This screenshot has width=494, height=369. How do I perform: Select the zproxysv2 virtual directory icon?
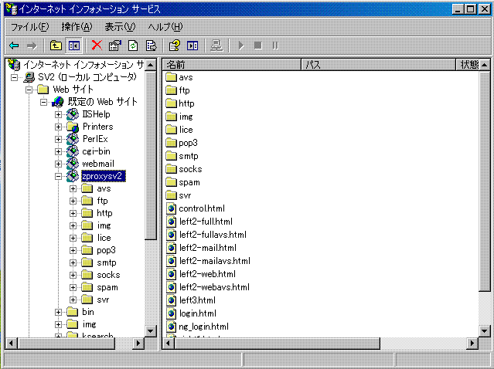point(73,176)
